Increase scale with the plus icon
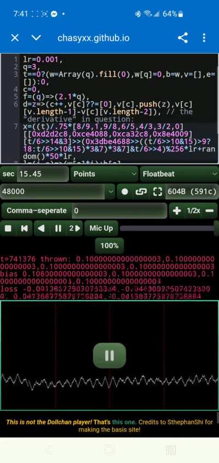The height and width of the screenshot is (463, 219). (177, 211)
